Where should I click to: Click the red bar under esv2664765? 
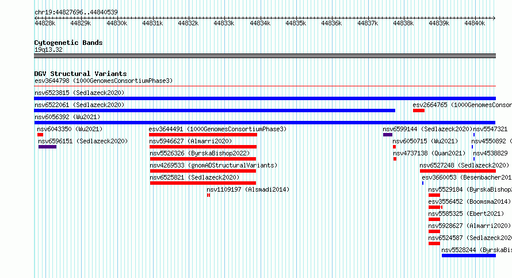419,111
